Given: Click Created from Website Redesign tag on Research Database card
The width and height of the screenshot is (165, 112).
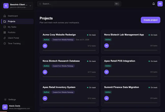Looking at the screenshot, I should (x=63, y=66).
